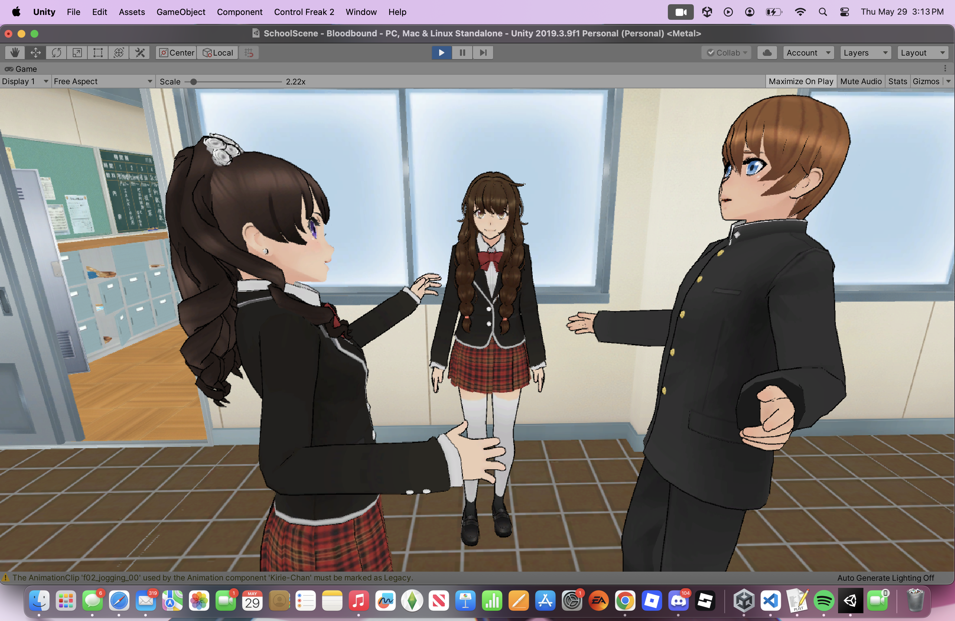Open Unity Hub from the Dock
The height and width of the screenshot is (621, 955).
pos(744,601)
